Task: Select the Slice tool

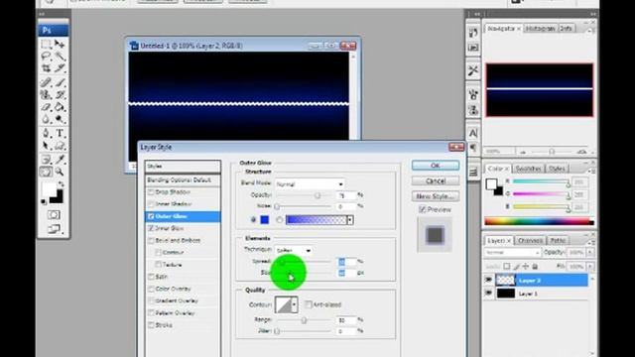Action: pyautogui.click(x=60, y=68)
